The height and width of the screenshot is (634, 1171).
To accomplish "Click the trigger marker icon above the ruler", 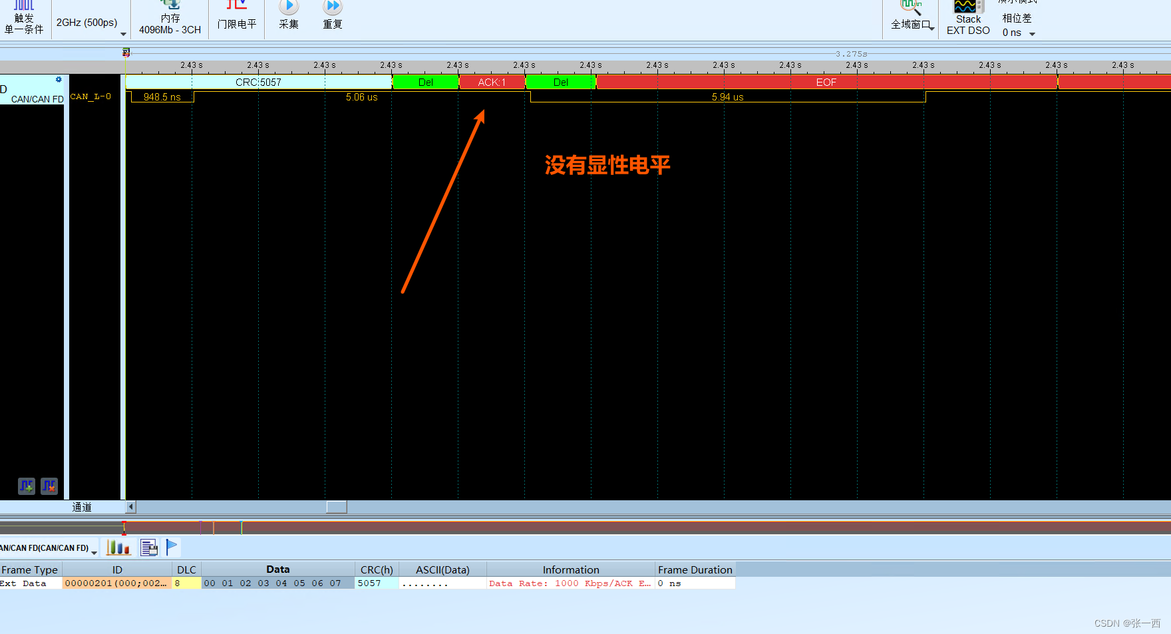I will click(x=126, y=53).
